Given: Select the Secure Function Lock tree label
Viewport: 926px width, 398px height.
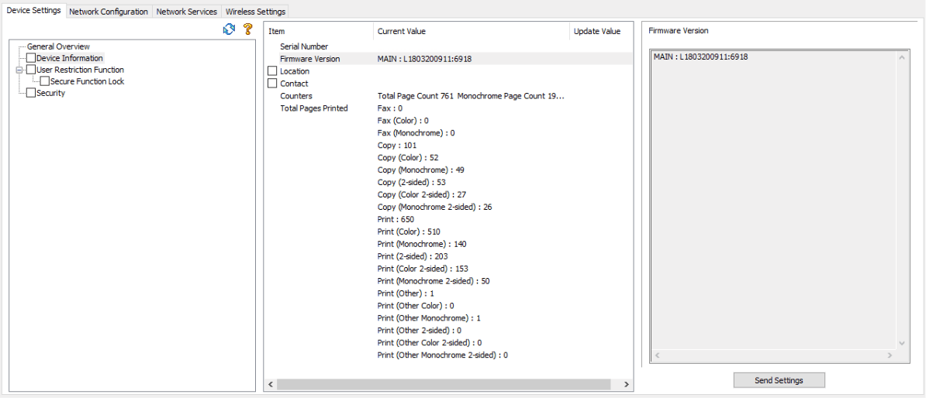Looking at the screenshot, I should (88, 81).
